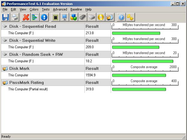Screen dimensions: 187x140
Task: Click the icon beside Disk Mark heading
Action: tap(5, 68)
